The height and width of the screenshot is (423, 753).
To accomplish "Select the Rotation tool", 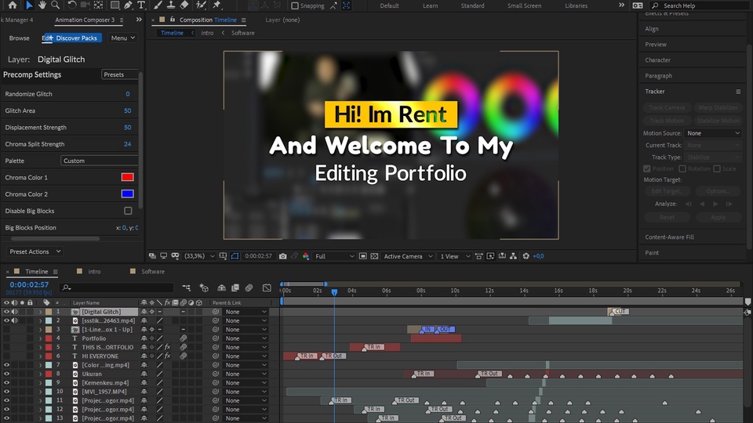I will (x=72, y=5).
